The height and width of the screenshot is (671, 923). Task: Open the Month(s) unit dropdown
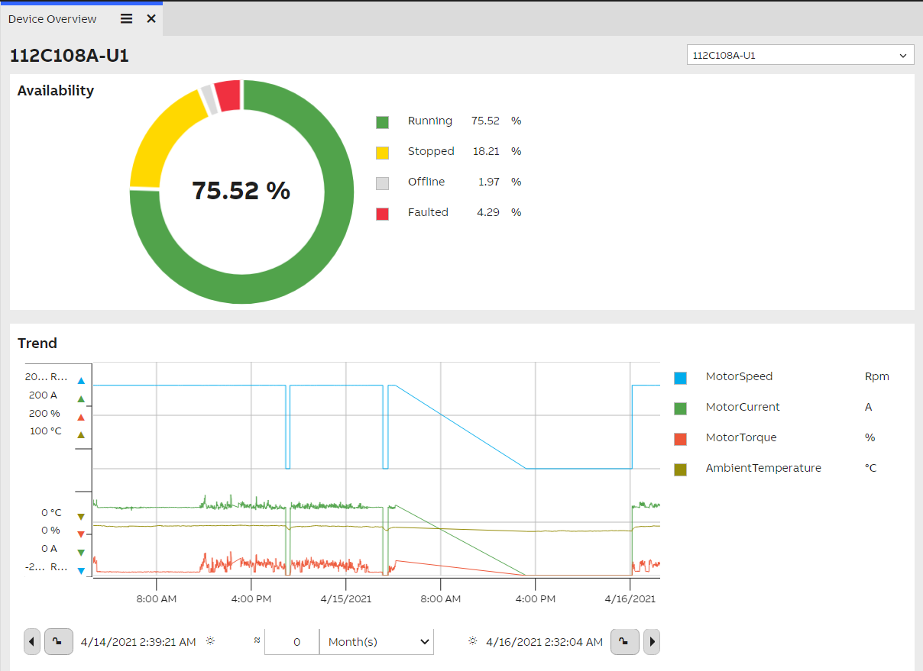[376, 642]
